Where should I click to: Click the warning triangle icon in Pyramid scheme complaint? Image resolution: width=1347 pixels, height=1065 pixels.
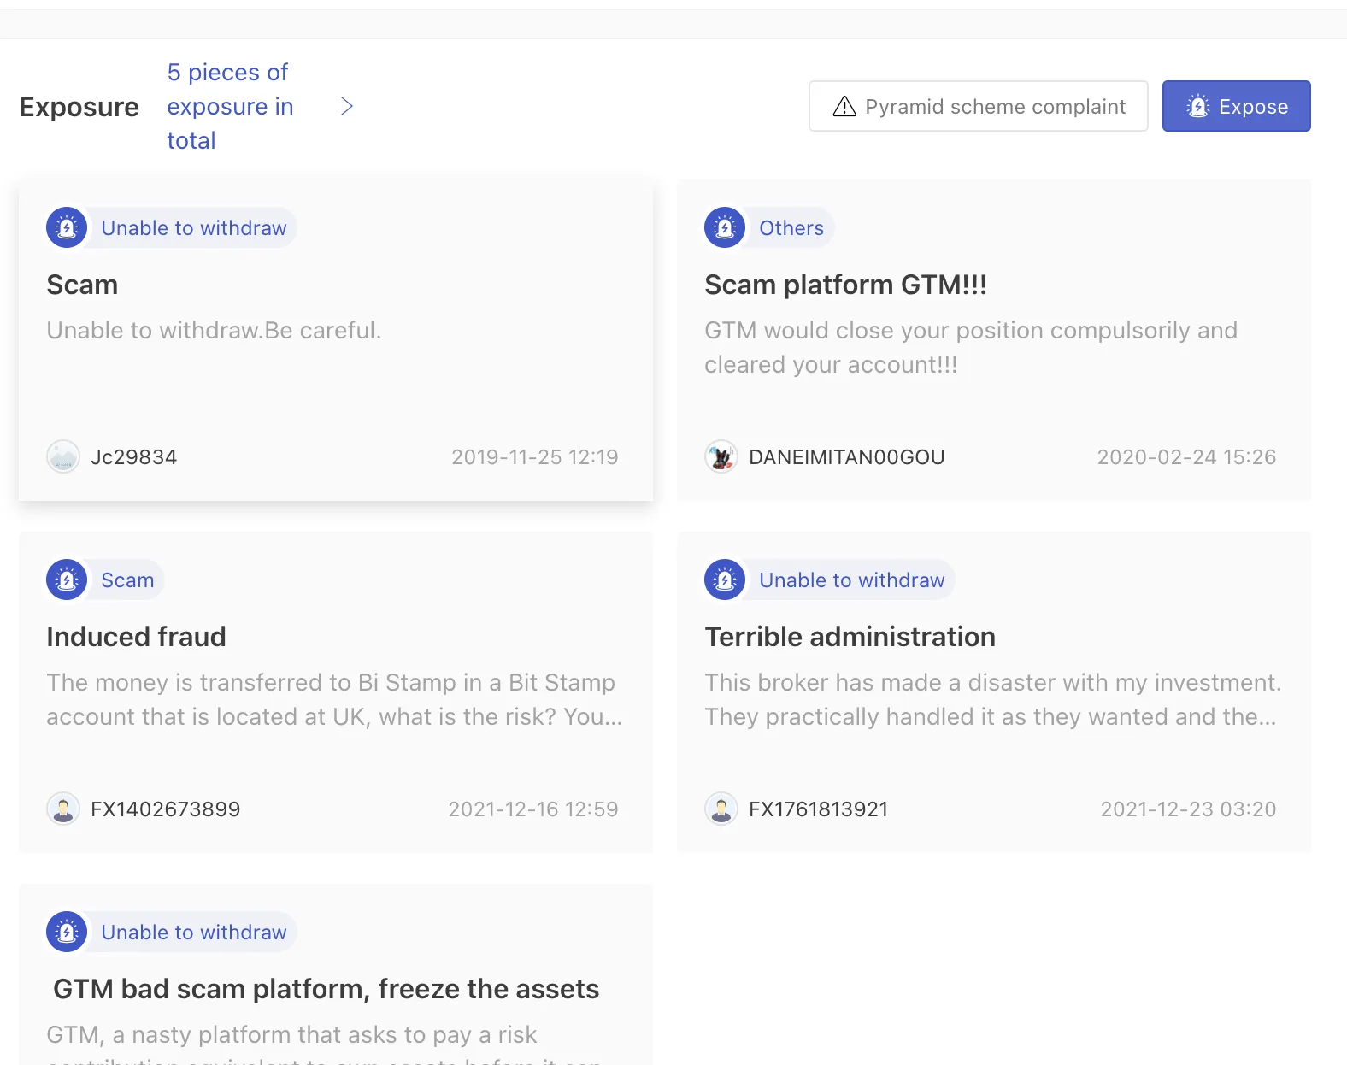pos(844,106)
